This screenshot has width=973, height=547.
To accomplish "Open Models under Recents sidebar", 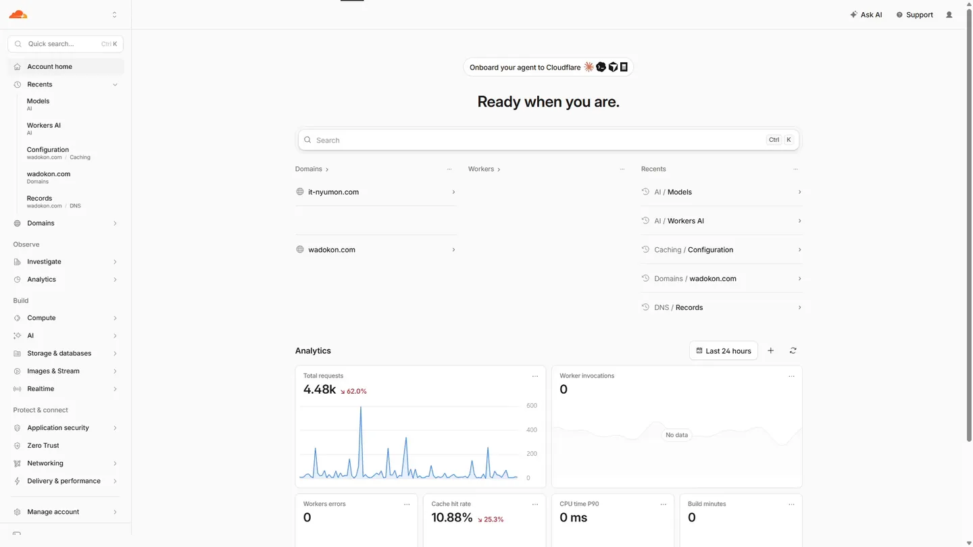I will tap(38, 104).
